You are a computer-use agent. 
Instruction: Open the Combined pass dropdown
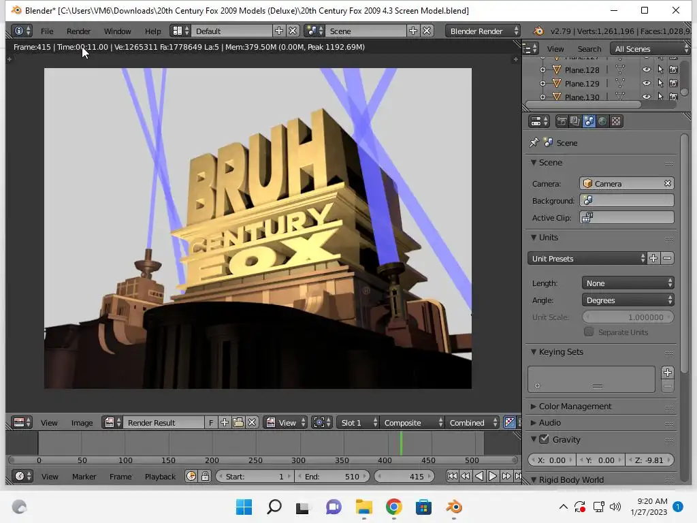pyautogui.click(x=472, y=422)
